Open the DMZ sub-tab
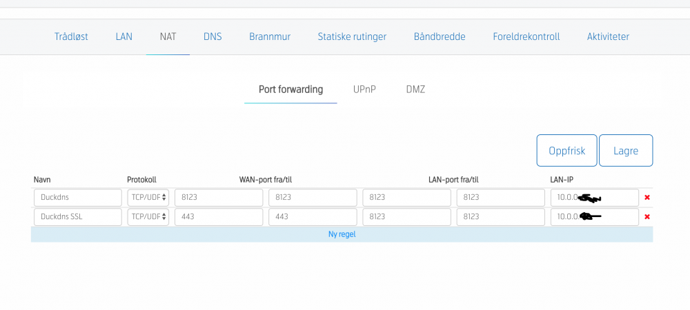The height and width of the screenshot is (310, 690). tap(415, 90)
